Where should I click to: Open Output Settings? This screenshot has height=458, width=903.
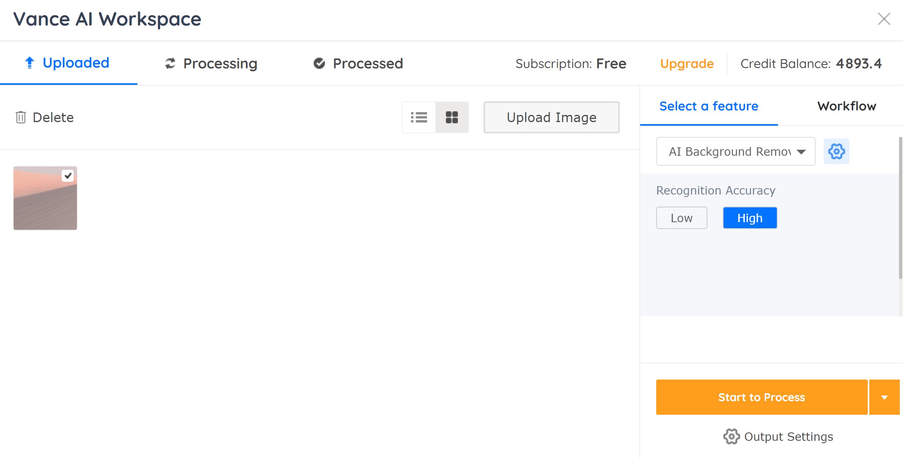tap(778, 436)
